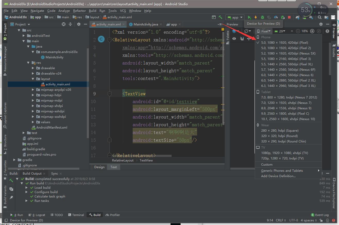Image resolution: width=339 pixels, height=225 pixels.
Task: Click hammer icon in Build output sidebar
Action: 11,181
